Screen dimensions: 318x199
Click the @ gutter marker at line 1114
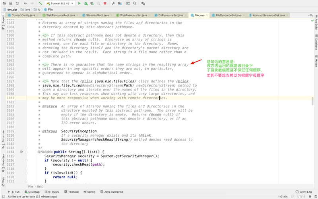click(21, 152)
